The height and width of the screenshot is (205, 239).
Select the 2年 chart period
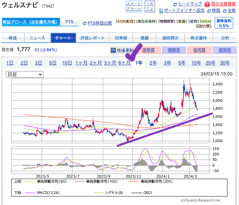[x=153, y=63]
